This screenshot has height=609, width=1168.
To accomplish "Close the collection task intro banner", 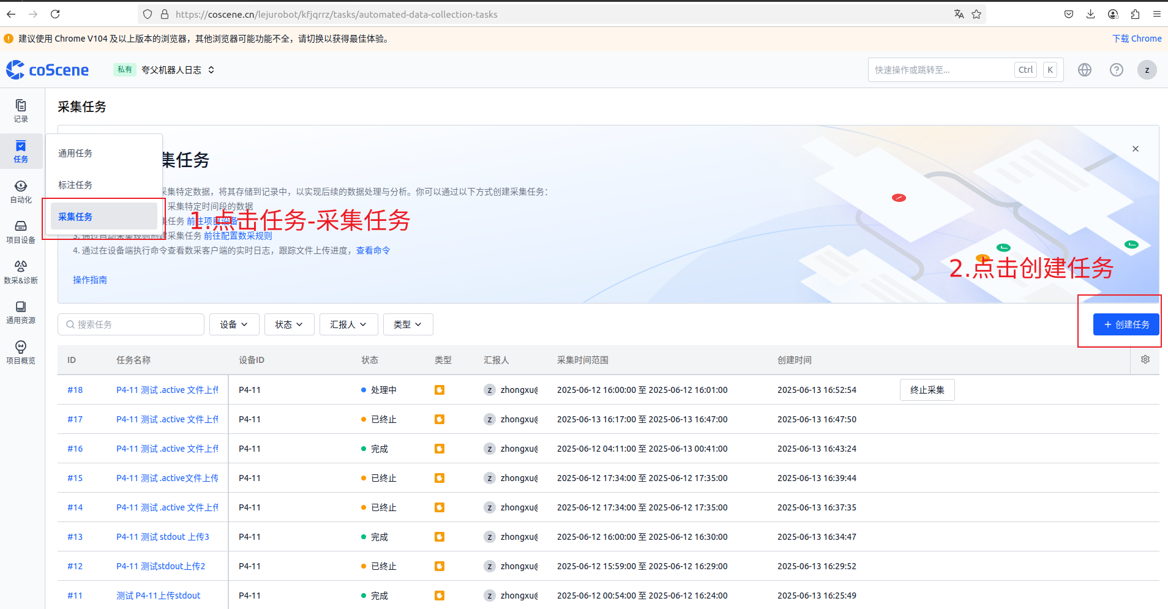I will pos(1136,149).
